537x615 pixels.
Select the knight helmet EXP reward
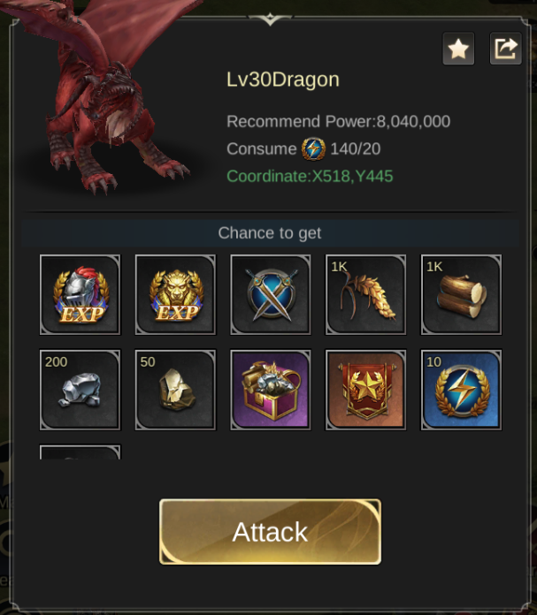[81, 294]
